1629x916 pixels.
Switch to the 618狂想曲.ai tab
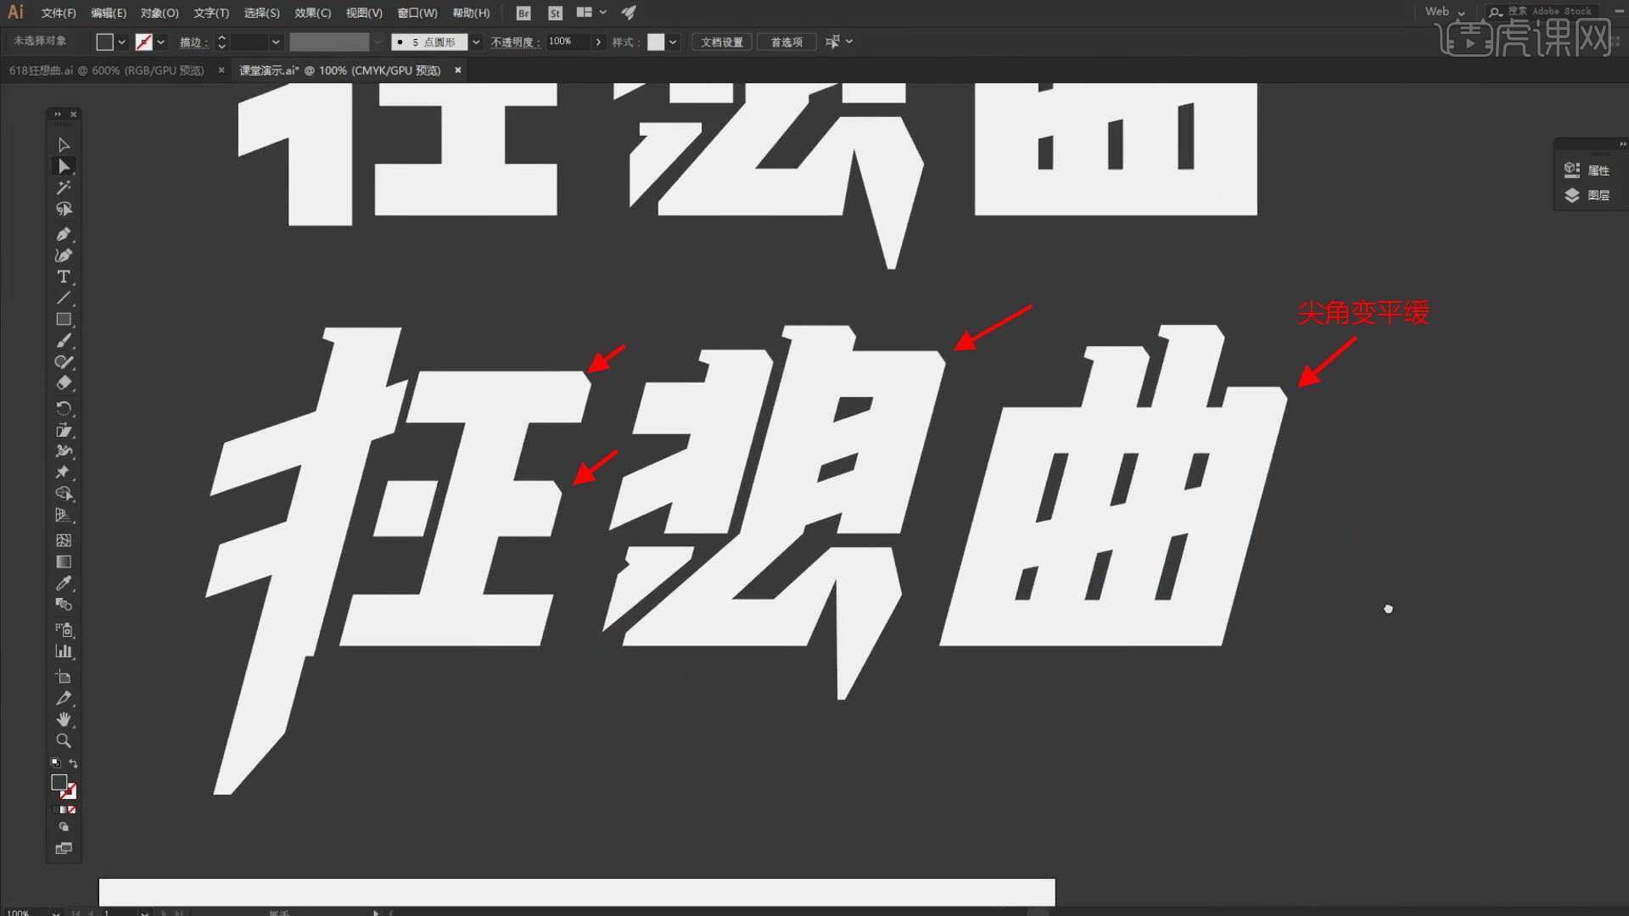point(106,70)
